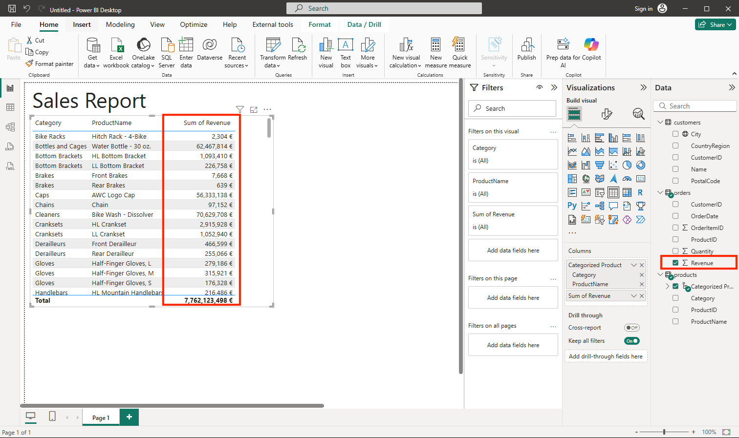The image size is (739, 438).
Task: Check the PostalCode field checkbox
Action: pos(675,181)
